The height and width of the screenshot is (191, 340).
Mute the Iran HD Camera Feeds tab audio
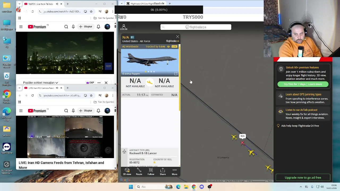57,88
